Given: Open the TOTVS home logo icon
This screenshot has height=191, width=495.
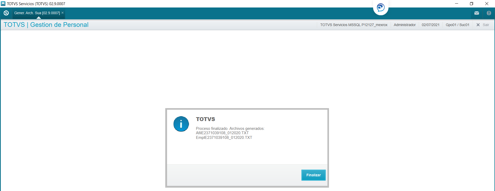Looking at the screenshot, I should pos(6,13).
